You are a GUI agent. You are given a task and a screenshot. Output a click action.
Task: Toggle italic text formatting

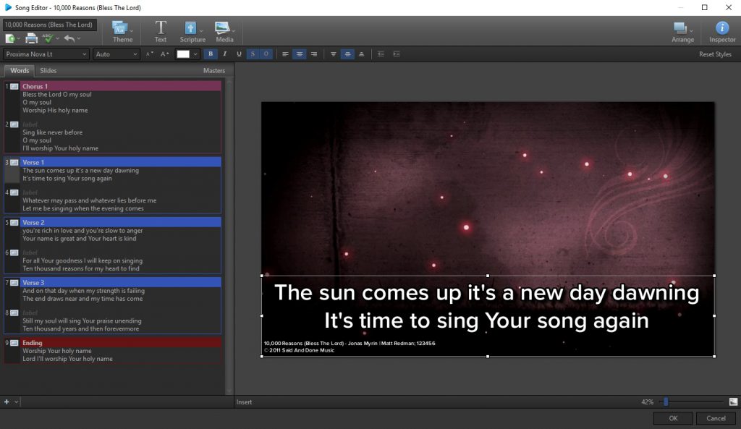[226, 54]
